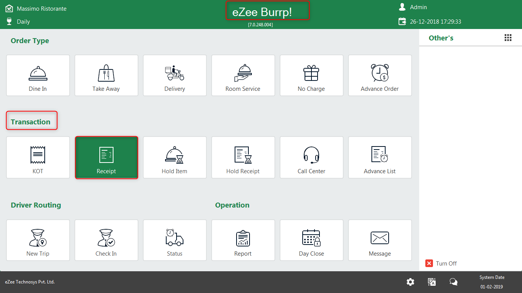The width and height of the screenshot is (522, 293).
Task: Click the Admin username text
Action: [x=418, y=7]
